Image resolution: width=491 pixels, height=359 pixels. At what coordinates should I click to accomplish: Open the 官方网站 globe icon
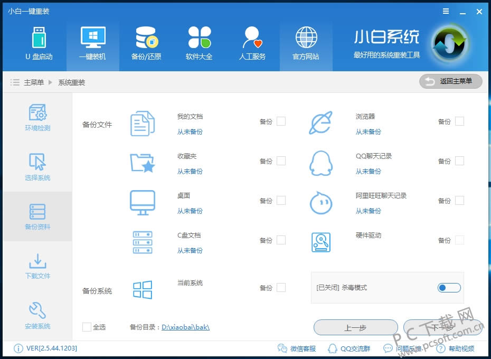[306, 37]
